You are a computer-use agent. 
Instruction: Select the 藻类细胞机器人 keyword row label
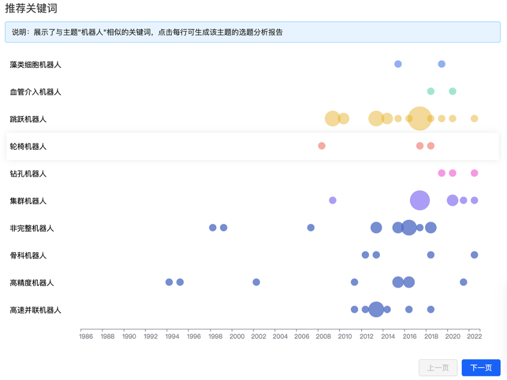pos(35,65)
